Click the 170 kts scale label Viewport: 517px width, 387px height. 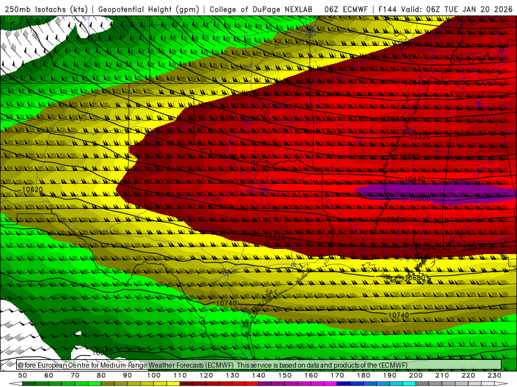pos(337,375)
